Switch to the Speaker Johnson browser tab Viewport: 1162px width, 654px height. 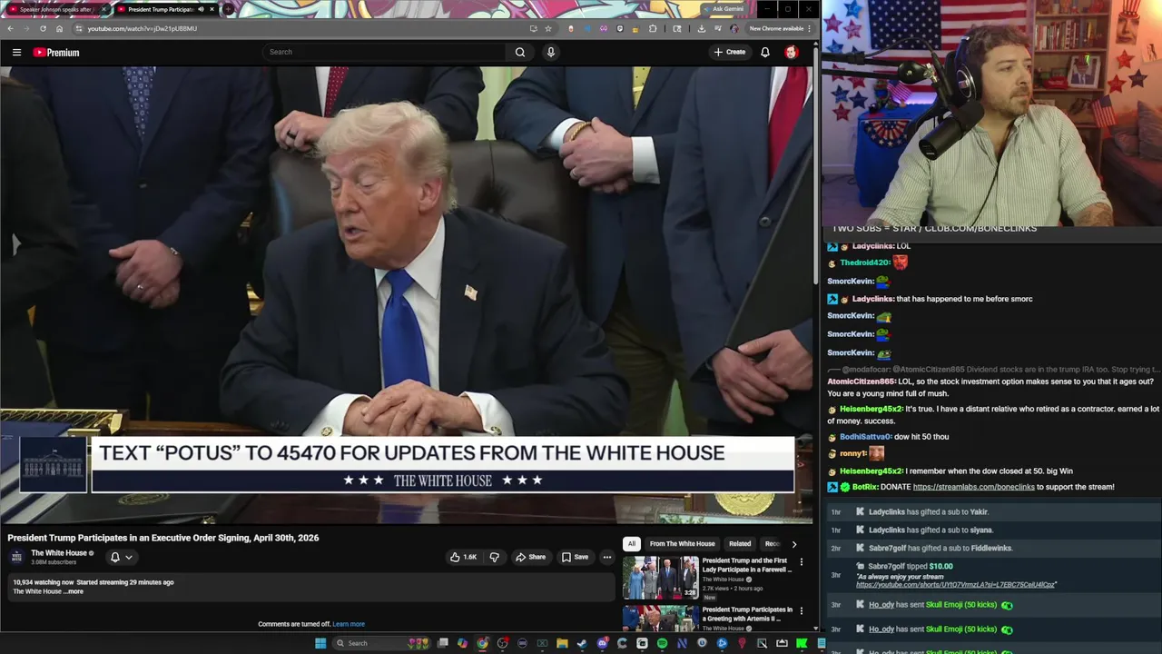pyautogui.click(x=54, y=9)
